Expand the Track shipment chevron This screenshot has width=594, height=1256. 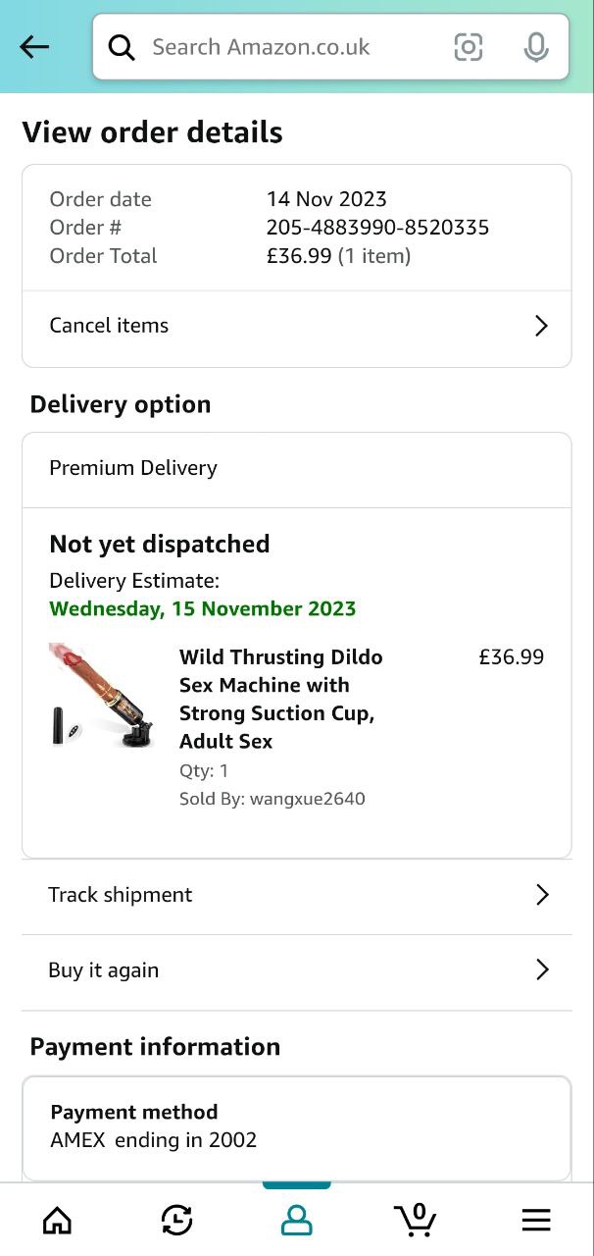tap(541, 895)
